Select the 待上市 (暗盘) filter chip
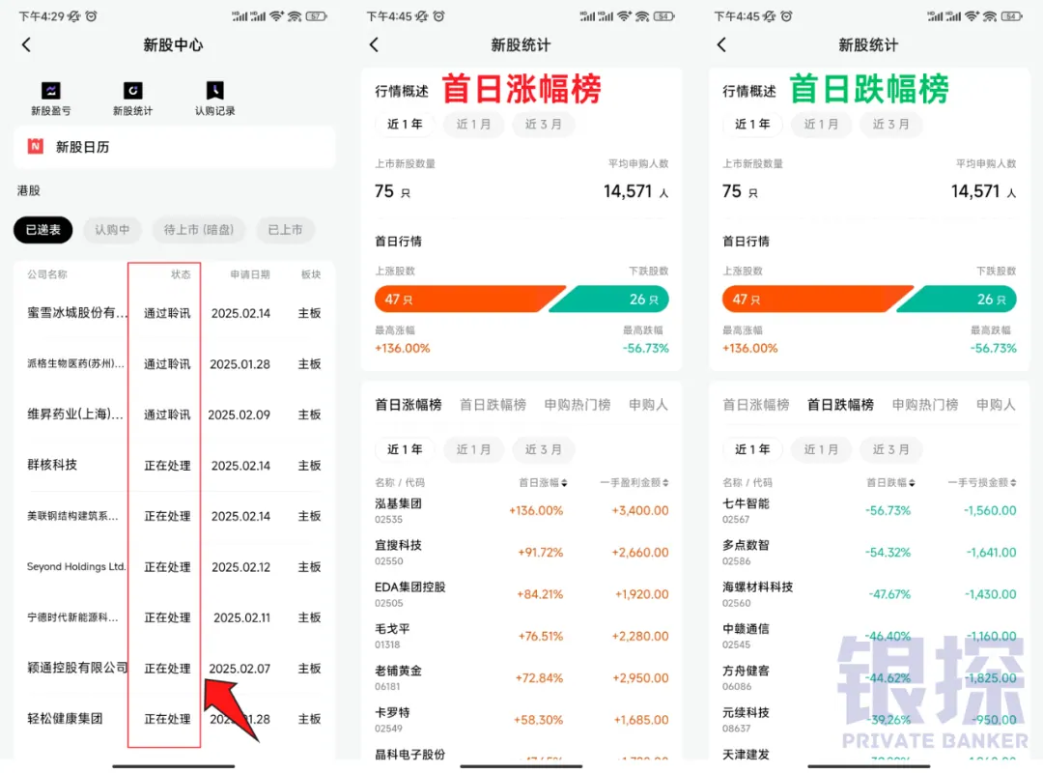The width and height of the screenshot is (1043, 773). click(198, 230)
